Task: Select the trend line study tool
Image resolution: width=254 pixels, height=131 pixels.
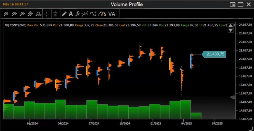Action: pyautogui.click(x=85, y=14)
